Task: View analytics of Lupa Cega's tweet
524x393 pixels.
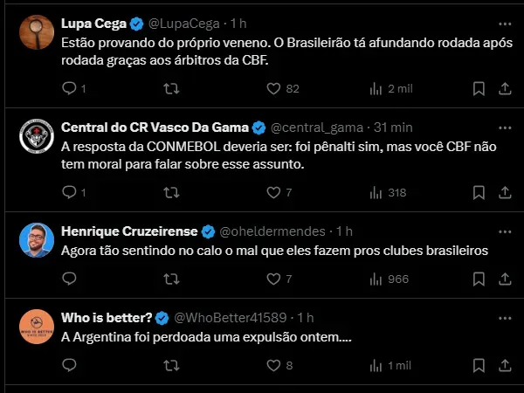Action: (377, 88)
